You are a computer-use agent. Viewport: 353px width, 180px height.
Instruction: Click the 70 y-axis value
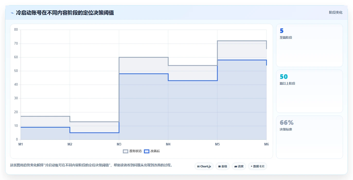(x=16, y=43)
